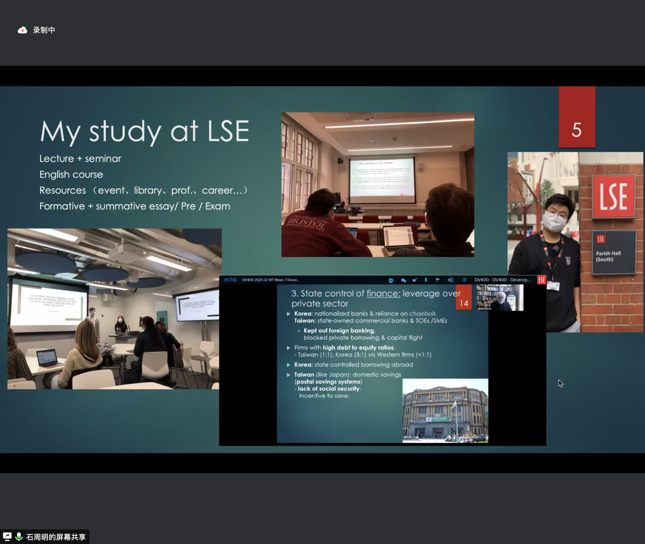
Task: Open the Echo notes icon
Action: coord(391,280)
